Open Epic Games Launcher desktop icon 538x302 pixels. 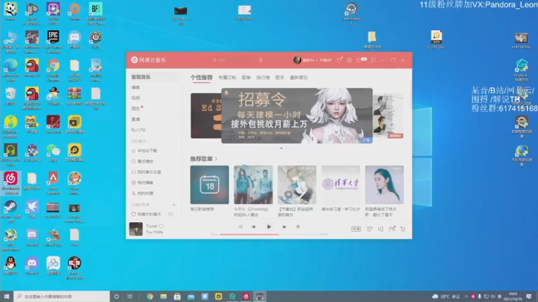53,42
